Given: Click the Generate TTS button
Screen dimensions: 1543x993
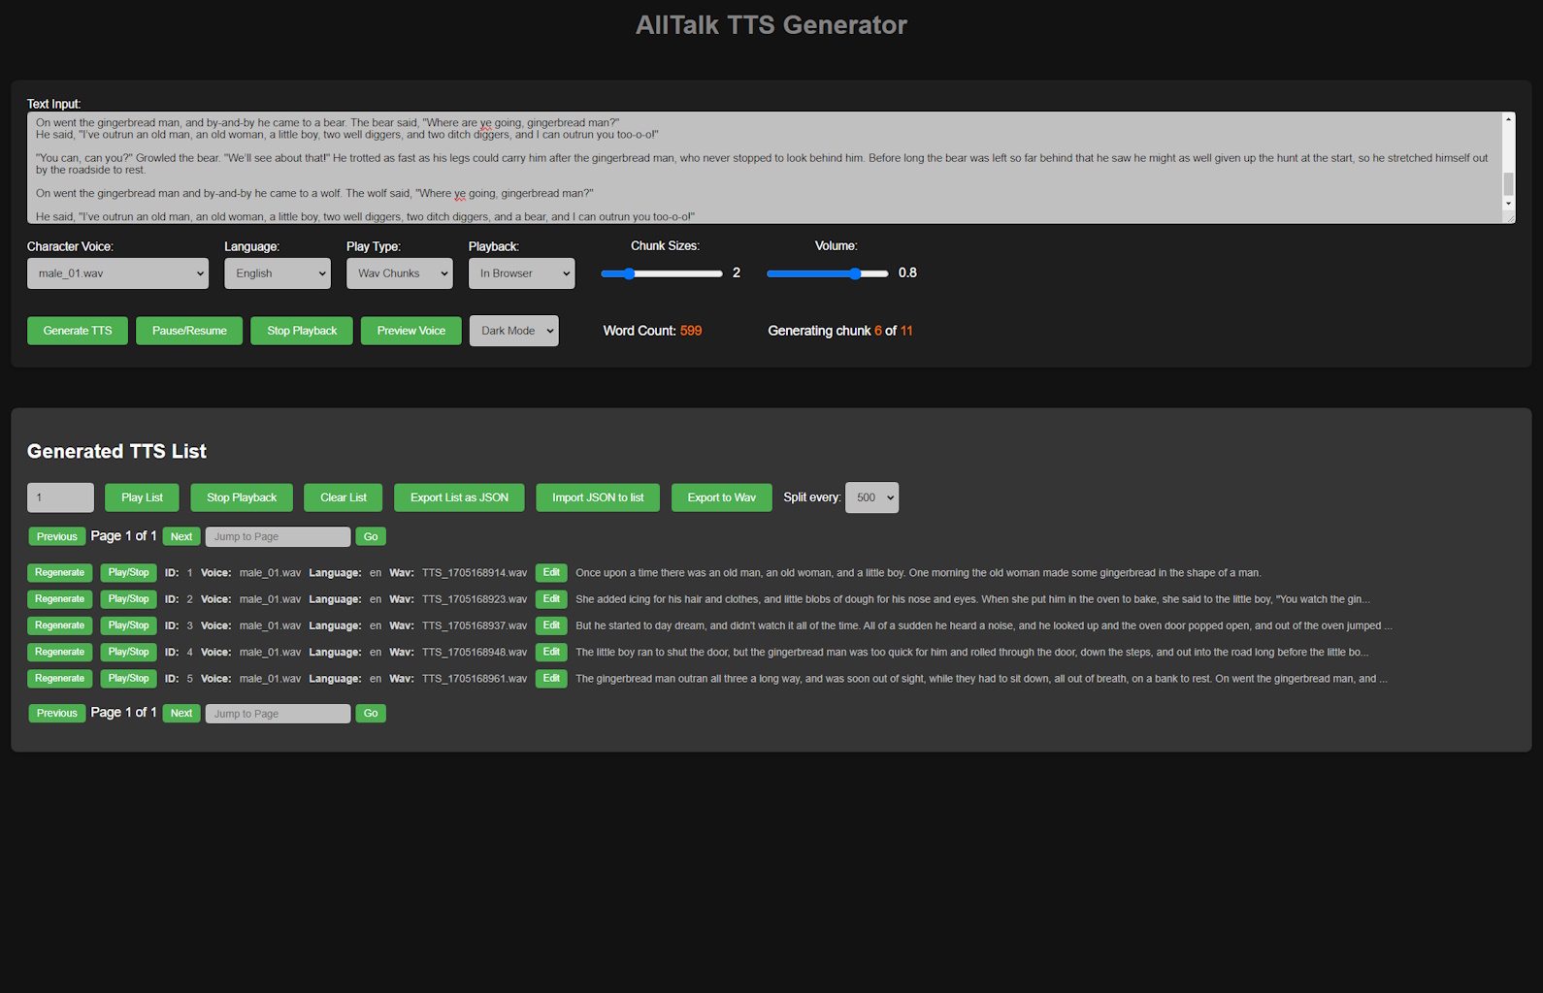Looking at the screenshot, I should coord(78,331).
